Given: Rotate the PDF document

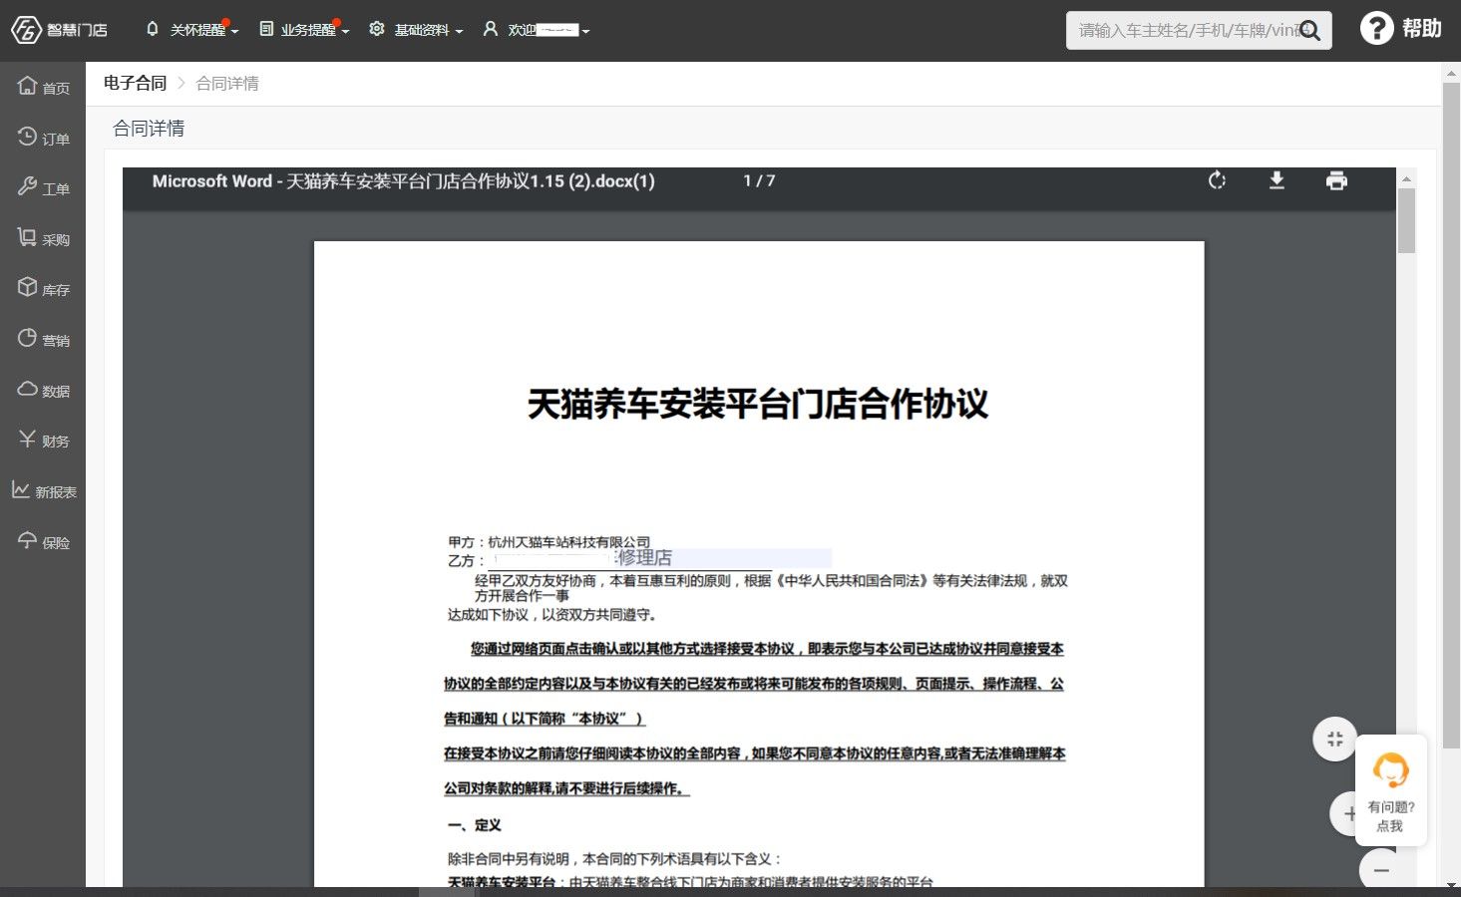Looking at the screenshot, I should click(x=1217, y=180).
